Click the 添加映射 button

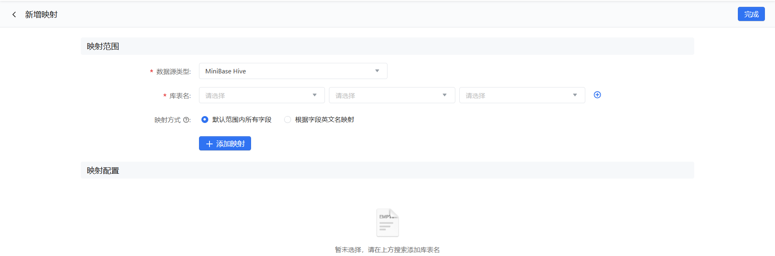point(225,144)
